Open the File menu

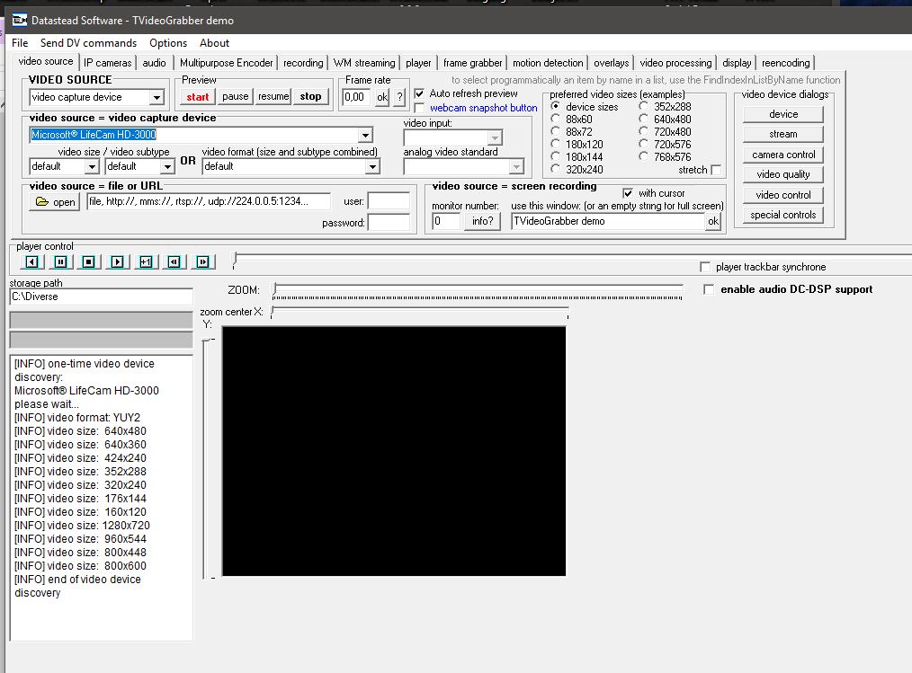point(20,43)
